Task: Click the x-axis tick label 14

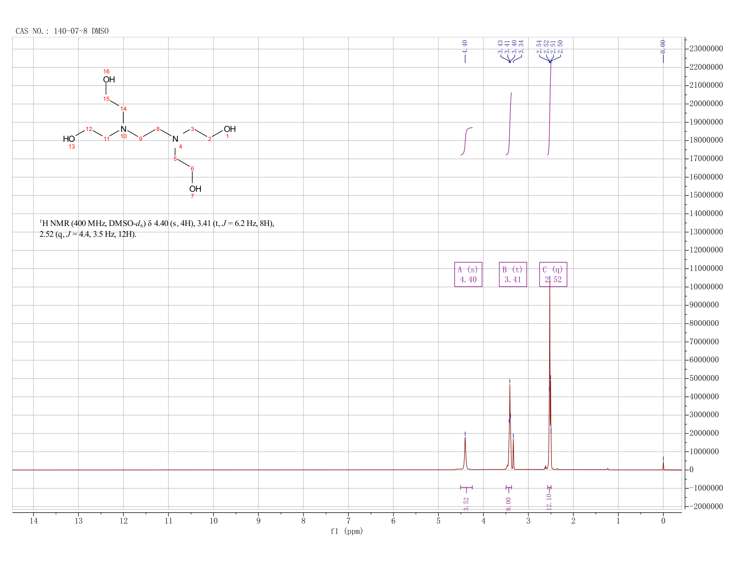Action: [33, 521]
